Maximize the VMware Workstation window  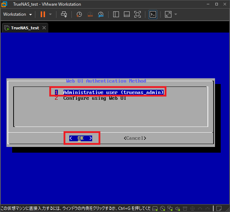(x=216, y=4)
